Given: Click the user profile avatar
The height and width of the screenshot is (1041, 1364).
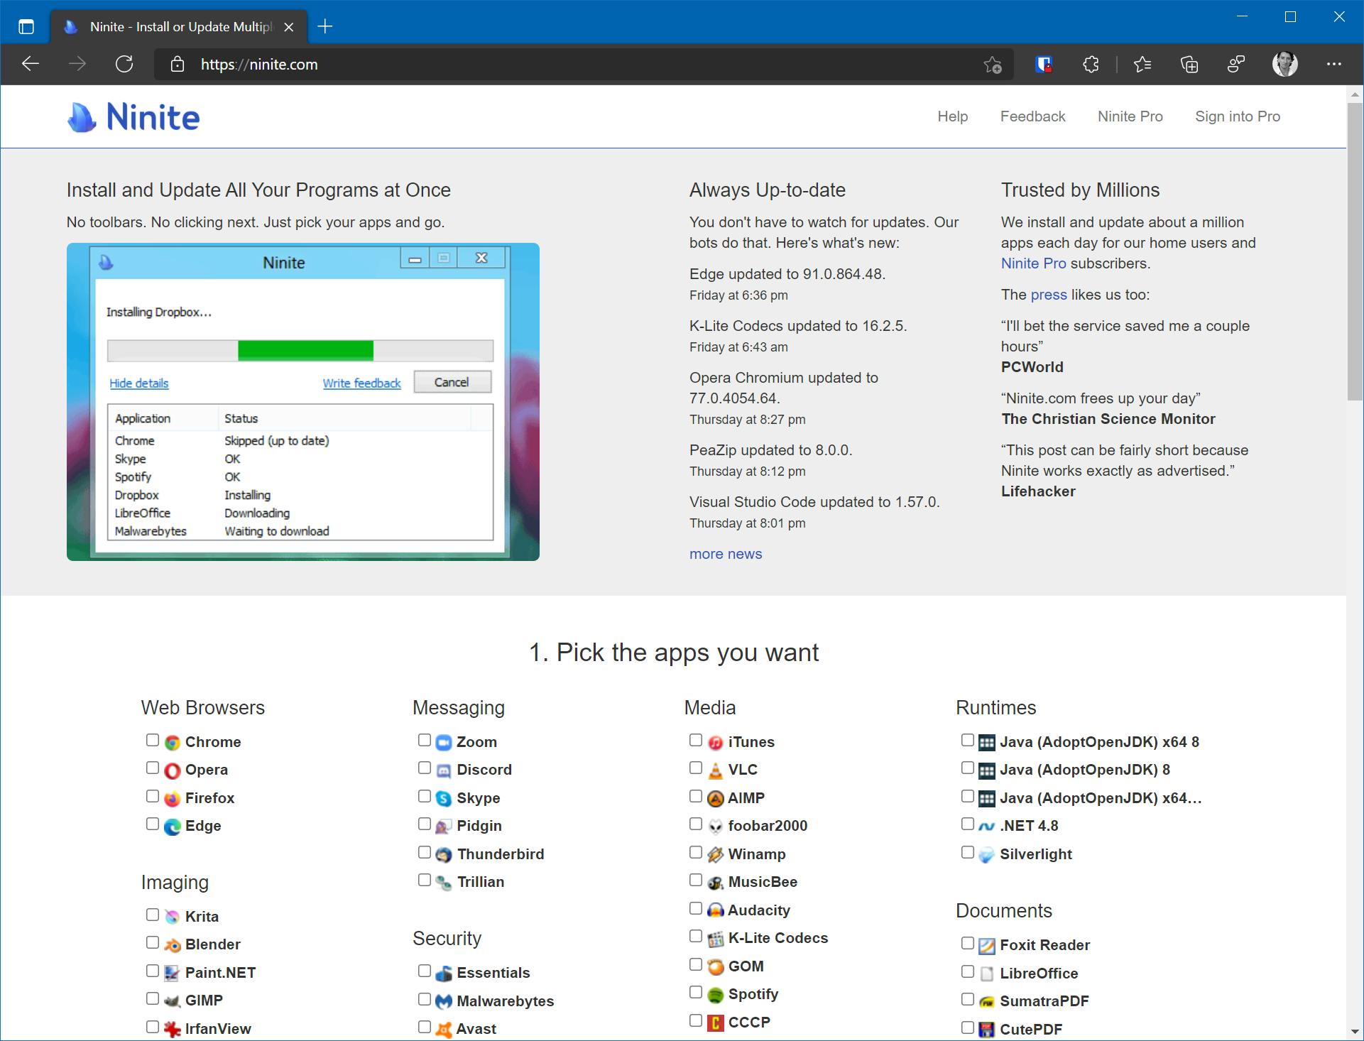Looking at the screenshot, I should pos(1284,65).
